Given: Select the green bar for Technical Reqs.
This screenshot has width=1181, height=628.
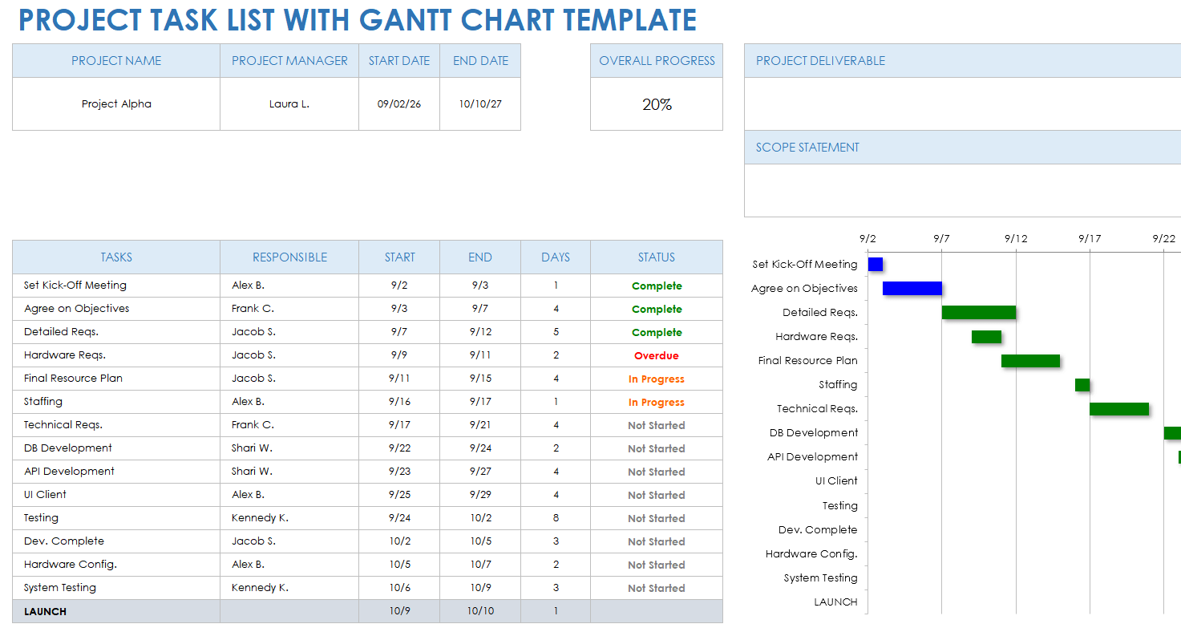Looking at the screenshot, I should click(x=1119, y=408).
